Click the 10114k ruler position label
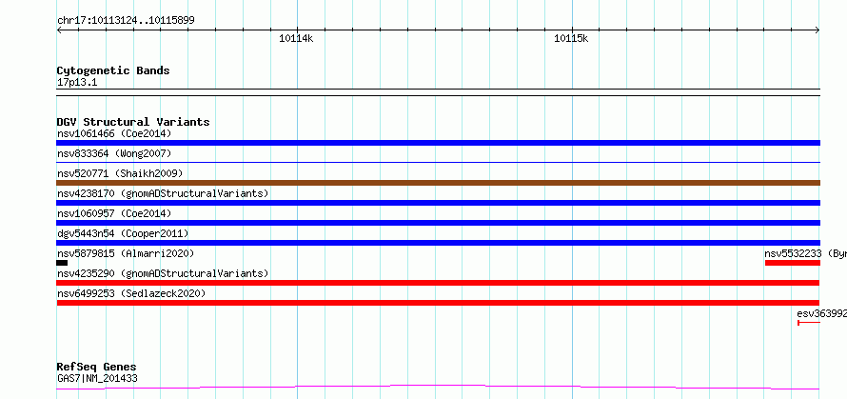This screenshot has height=399, width=847. [295, 38]
